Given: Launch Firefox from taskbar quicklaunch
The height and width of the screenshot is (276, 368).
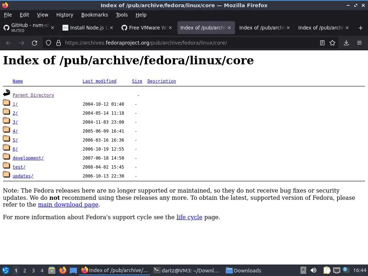Looking at the screenshot, I should 63,270.
